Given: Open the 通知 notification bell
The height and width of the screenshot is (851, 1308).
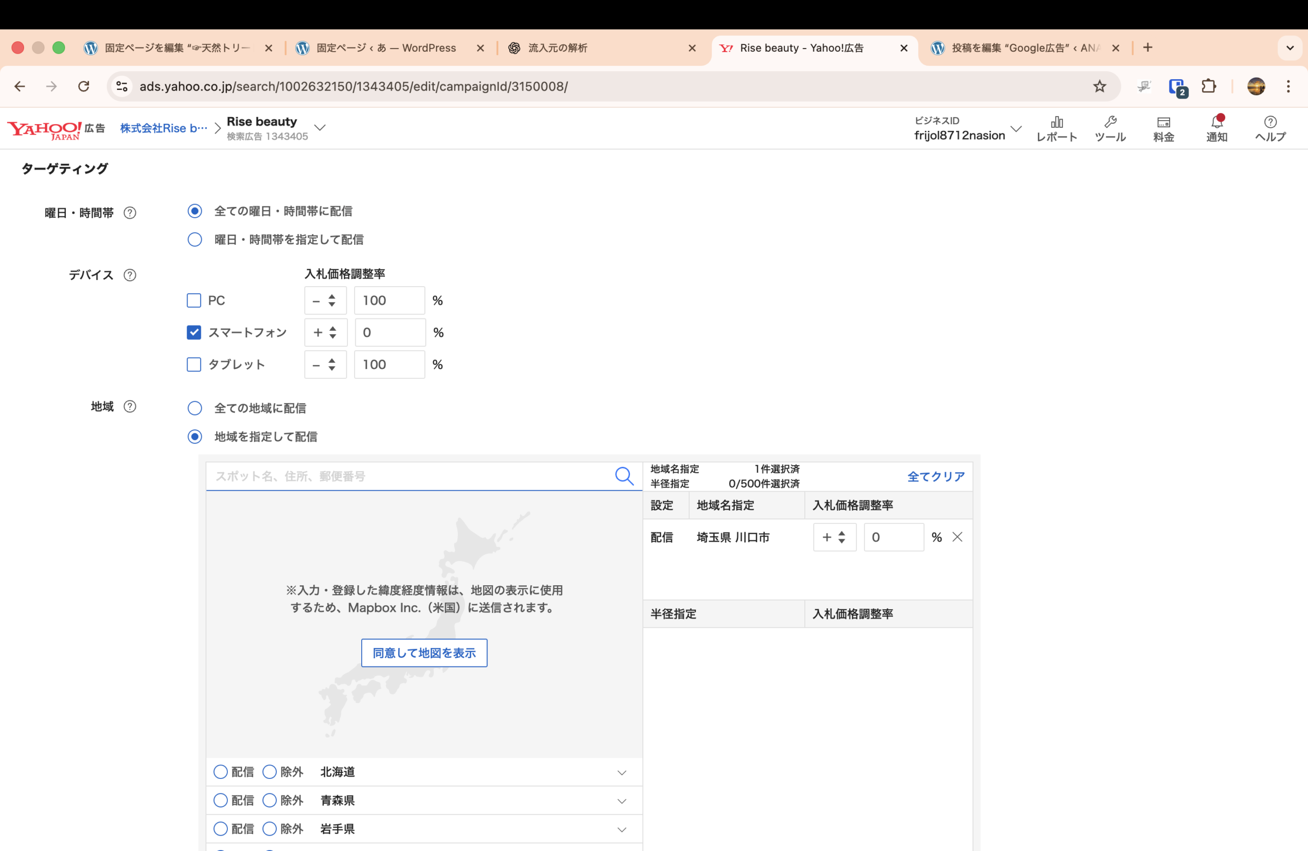Looking at the screenshot, I should click(1216, 129).
